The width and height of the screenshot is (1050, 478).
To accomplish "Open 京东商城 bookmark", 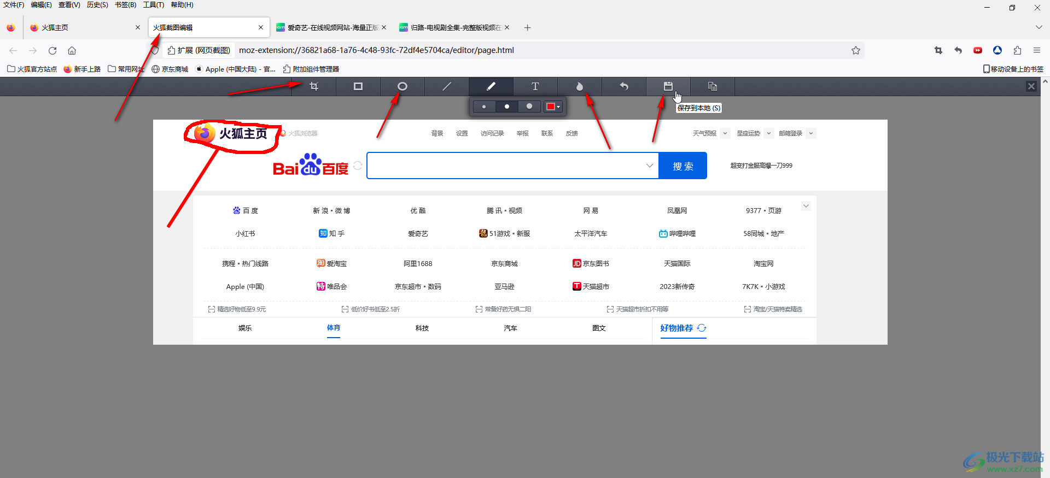I will click(170, 69).
